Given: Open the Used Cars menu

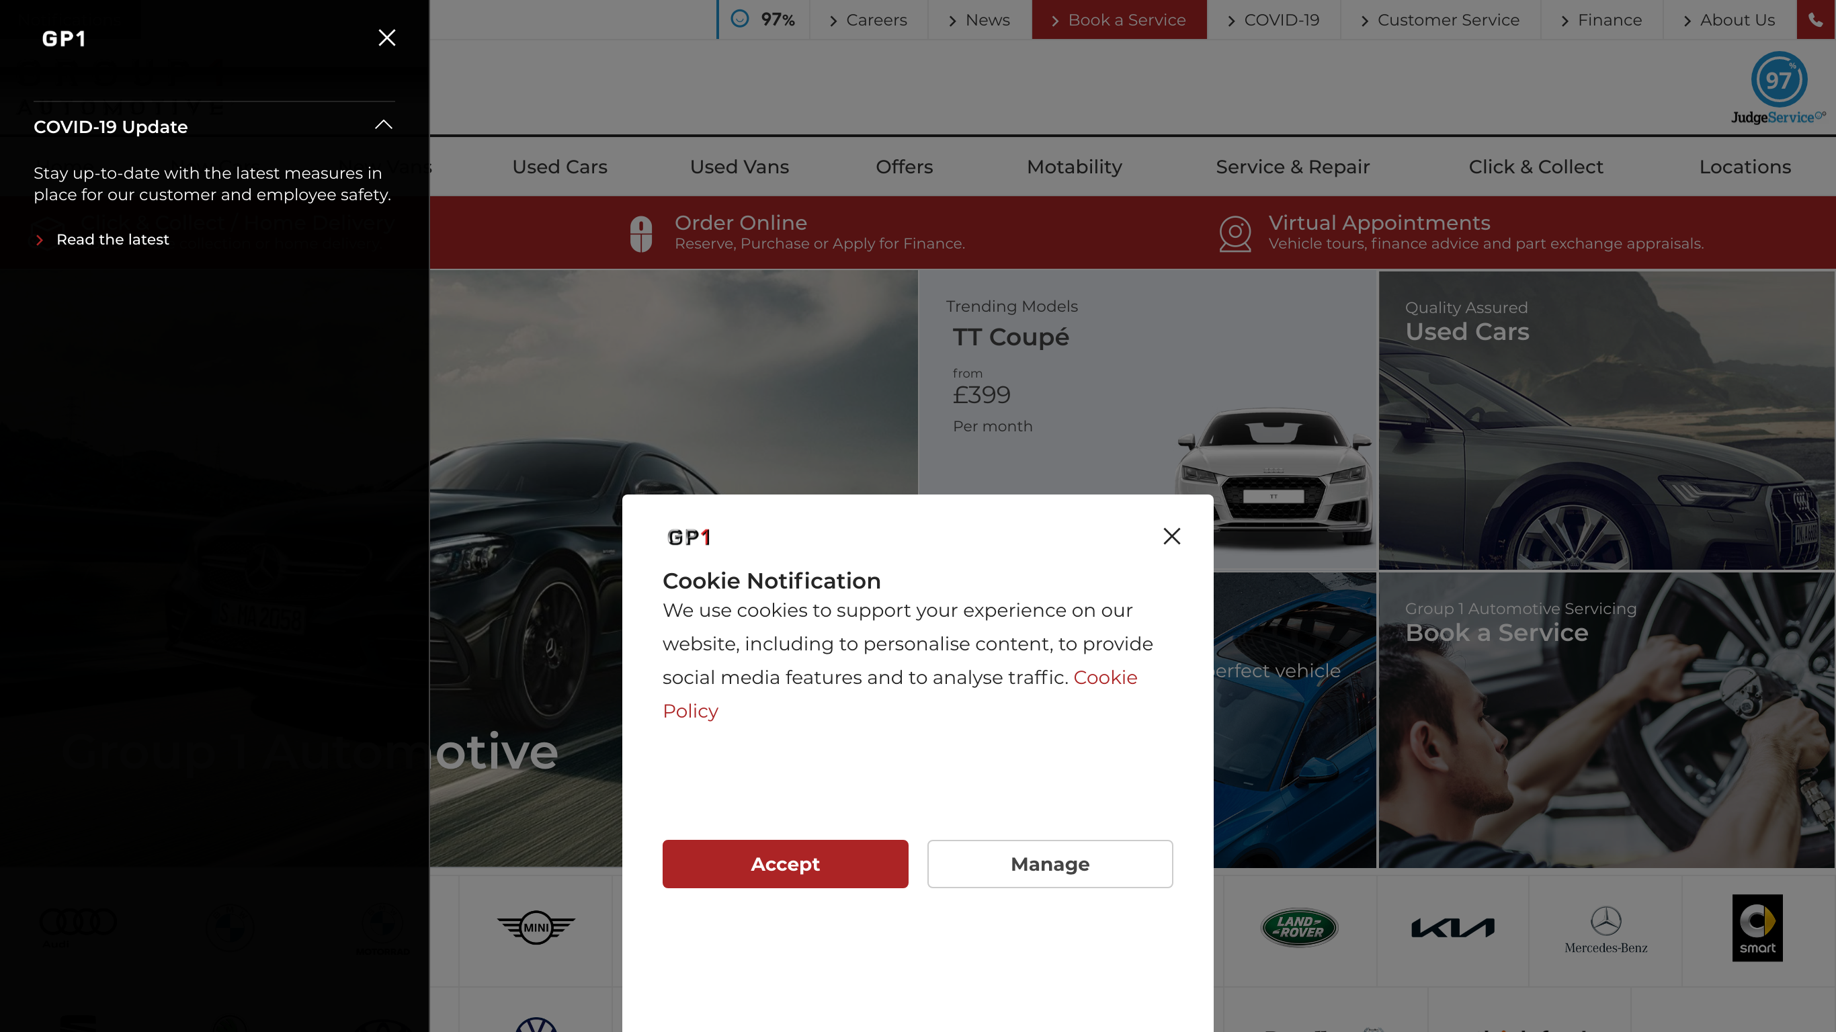Looking at the screenshot, I should (560, 167).
